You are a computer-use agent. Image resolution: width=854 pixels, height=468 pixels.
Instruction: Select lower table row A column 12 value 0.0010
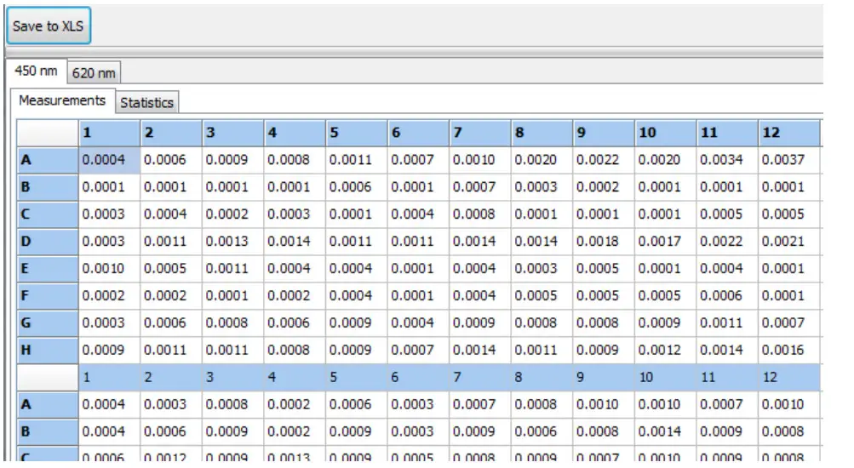(788, 405)
